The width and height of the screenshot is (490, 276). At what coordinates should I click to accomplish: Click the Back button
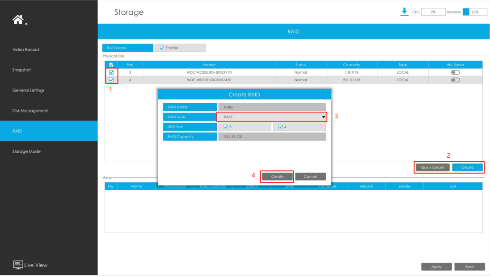470,267
